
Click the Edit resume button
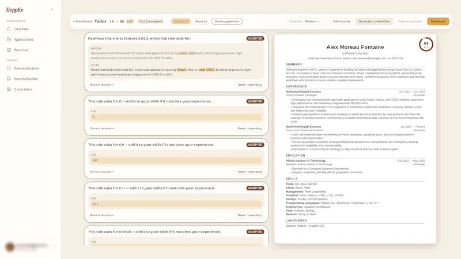pyautogui.click(x=342, y=21)
